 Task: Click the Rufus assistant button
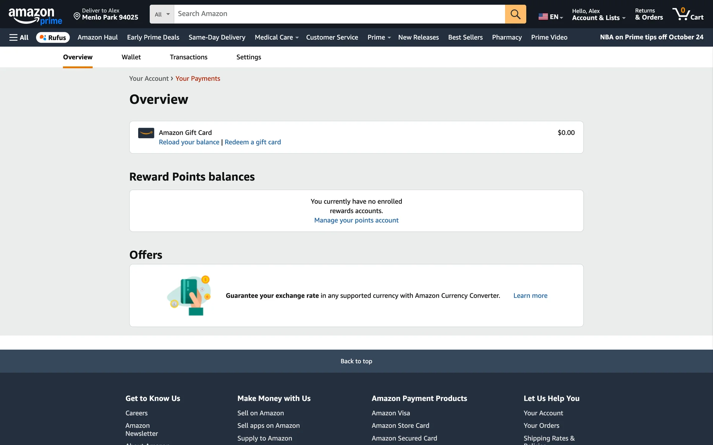click(x=53, y=37)
